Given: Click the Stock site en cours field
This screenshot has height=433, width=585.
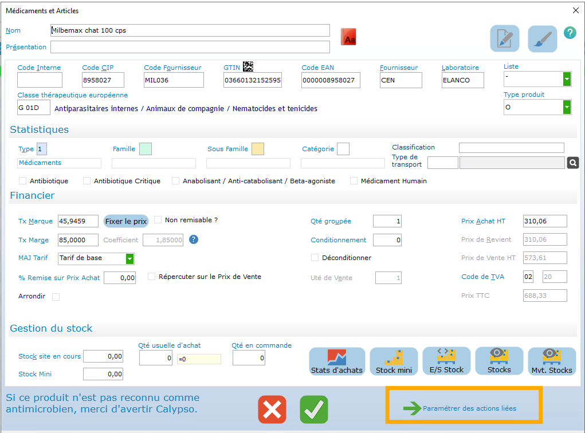Looking at the screenshot, I should click(103, 357).
